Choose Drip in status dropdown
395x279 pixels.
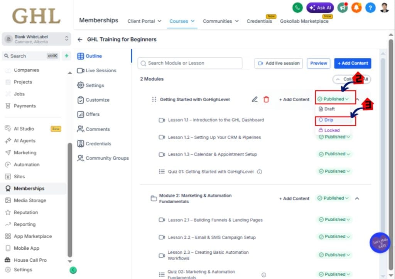(326, 120)
